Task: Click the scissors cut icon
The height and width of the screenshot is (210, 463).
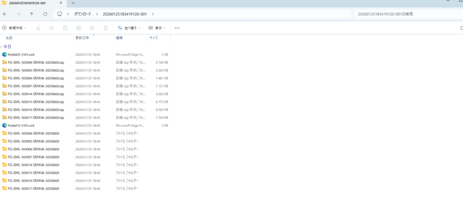Action: point(38,28)
